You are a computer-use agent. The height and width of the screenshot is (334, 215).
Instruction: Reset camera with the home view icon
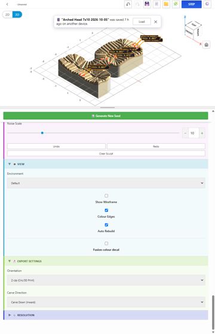(x=206, y=45)
